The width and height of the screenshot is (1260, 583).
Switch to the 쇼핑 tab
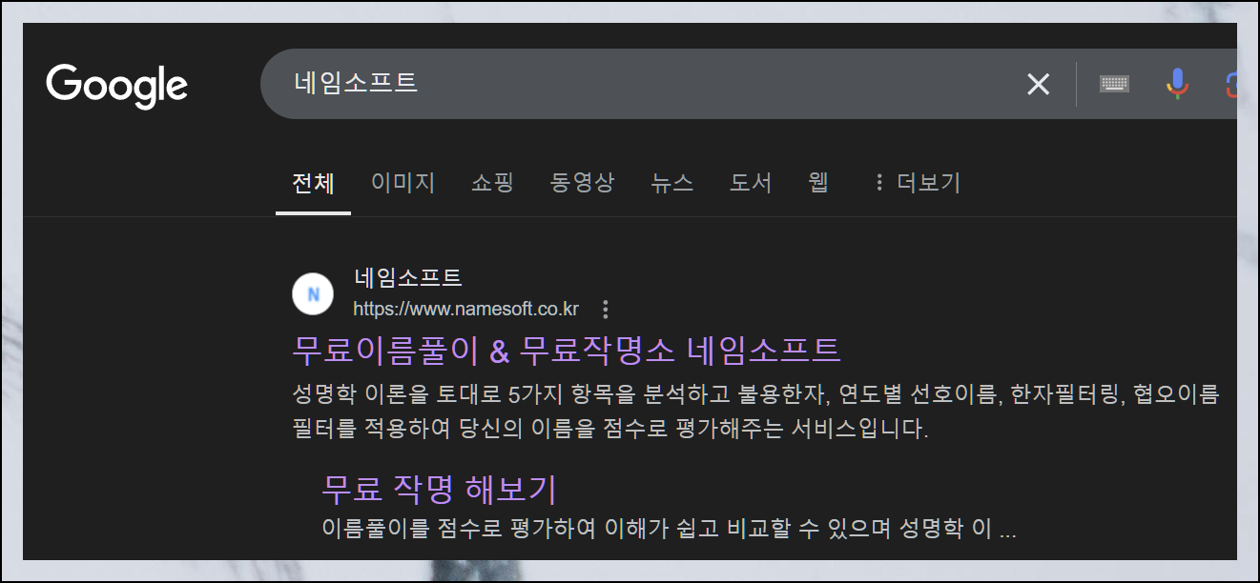click(492, 183)
